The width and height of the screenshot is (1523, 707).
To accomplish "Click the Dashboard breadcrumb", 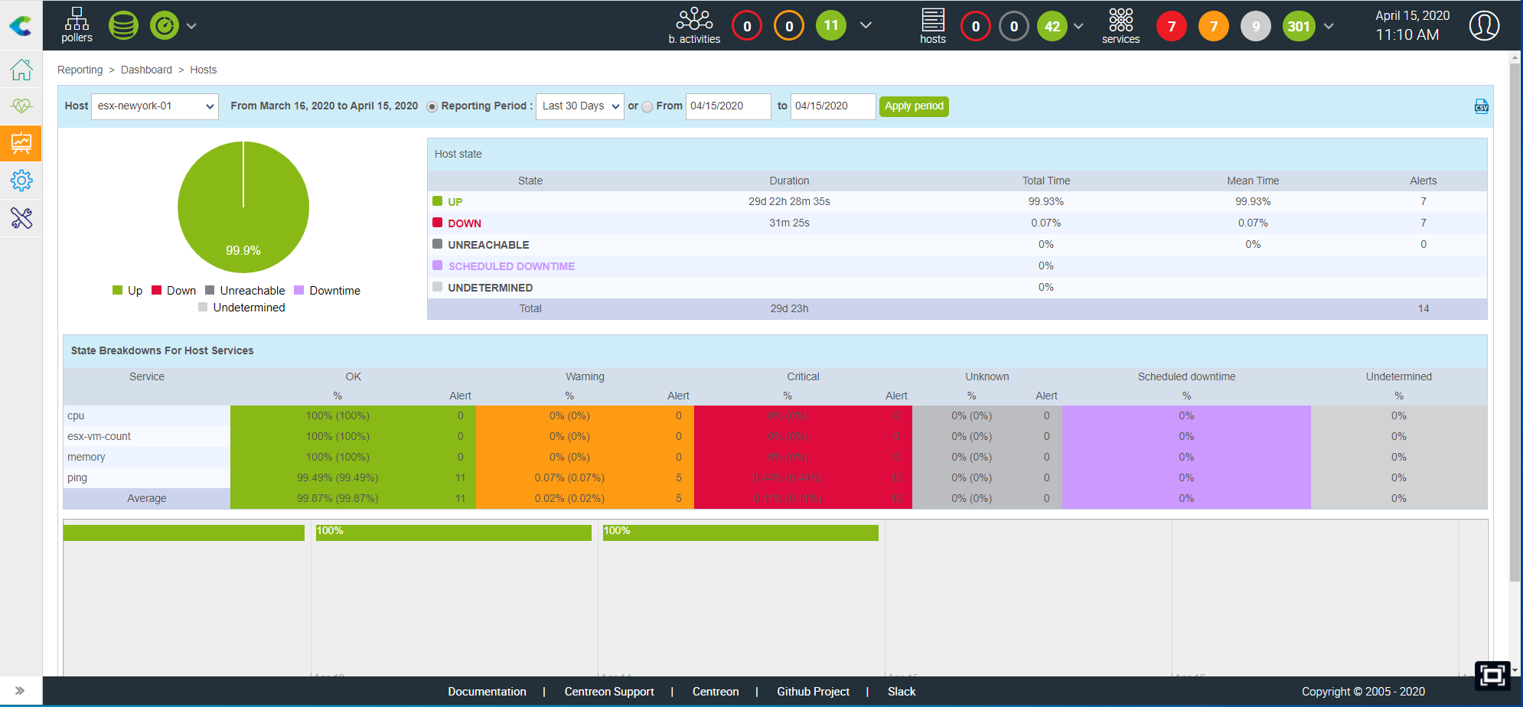I will (146, 70).
